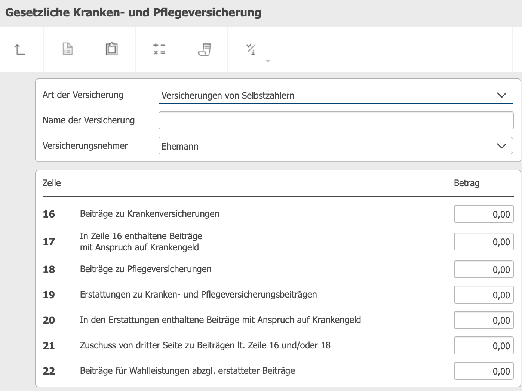Click the checkmark validation toolbar icon
The width and height of the screenshot is (522, 391).
click(251, 49)
